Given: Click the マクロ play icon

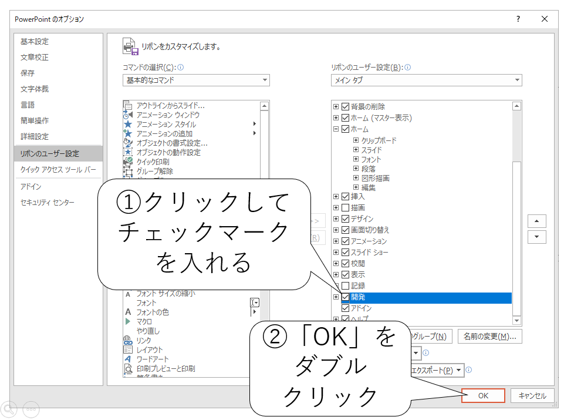Looking at the screenshot, I should [128, 321].
